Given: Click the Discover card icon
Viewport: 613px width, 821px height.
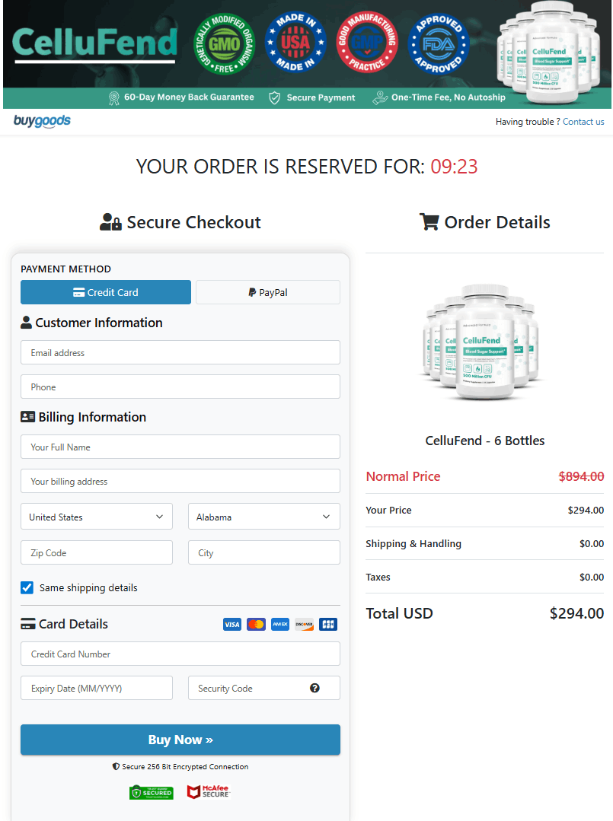Looking at the screenshot, I should pos(304,624).
